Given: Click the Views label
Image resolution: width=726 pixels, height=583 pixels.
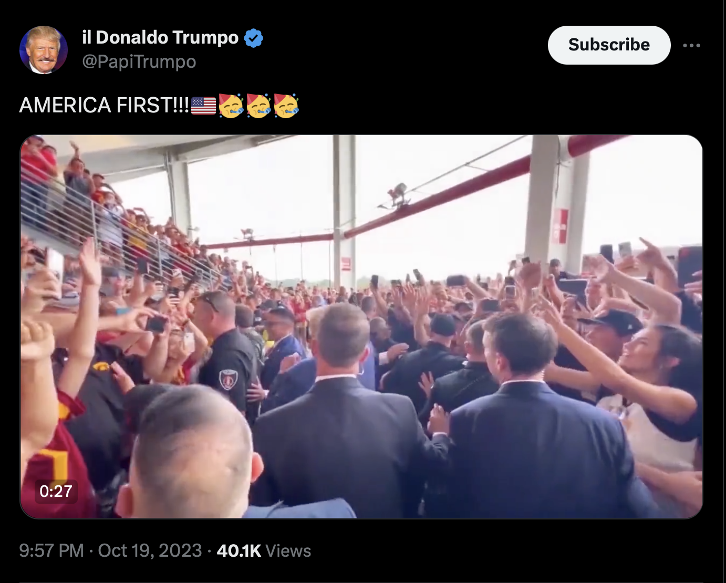Looking at the screenshot, I should (288, 550).
